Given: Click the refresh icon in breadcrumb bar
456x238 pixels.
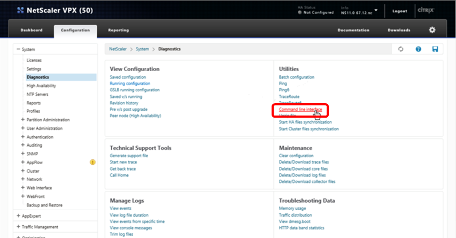Looking at the screenshot, I should [401, 49].
